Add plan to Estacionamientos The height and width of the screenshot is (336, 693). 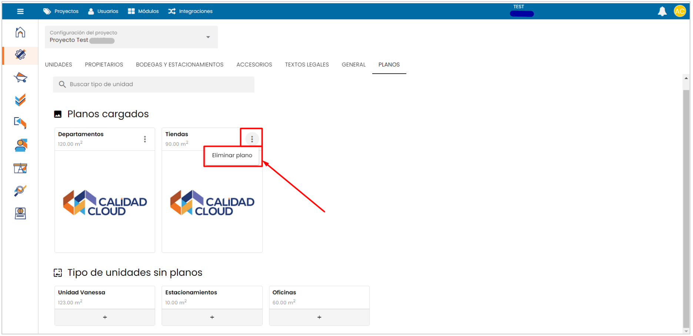click(x=212, y=318)
